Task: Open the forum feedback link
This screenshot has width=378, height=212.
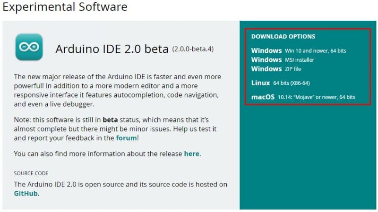Action: tap(126, 138)
